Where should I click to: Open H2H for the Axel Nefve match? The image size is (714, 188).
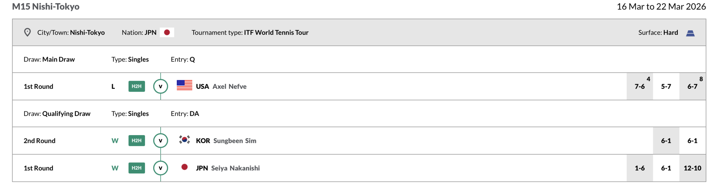click(136, 86)
